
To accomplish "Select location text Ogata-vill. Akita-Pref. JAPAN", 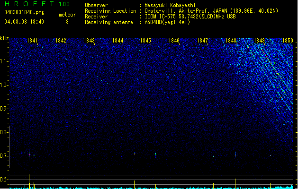I will pos(186,11).
